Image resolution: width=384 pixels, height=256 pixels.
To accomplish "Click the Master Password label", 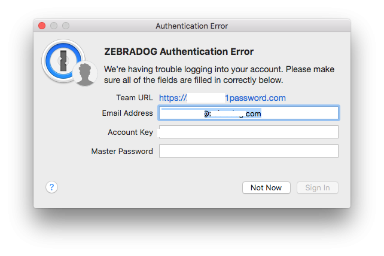I will 122,151.
